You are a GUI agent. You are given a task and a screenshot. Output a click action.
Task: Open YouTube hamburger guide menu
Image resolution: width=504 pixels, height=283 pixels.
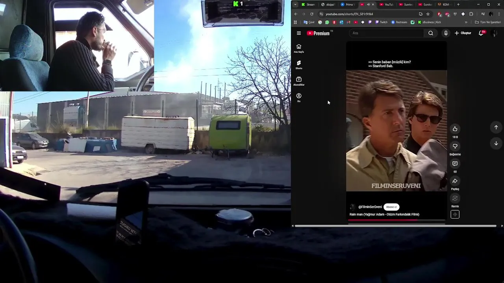[299, 33]
